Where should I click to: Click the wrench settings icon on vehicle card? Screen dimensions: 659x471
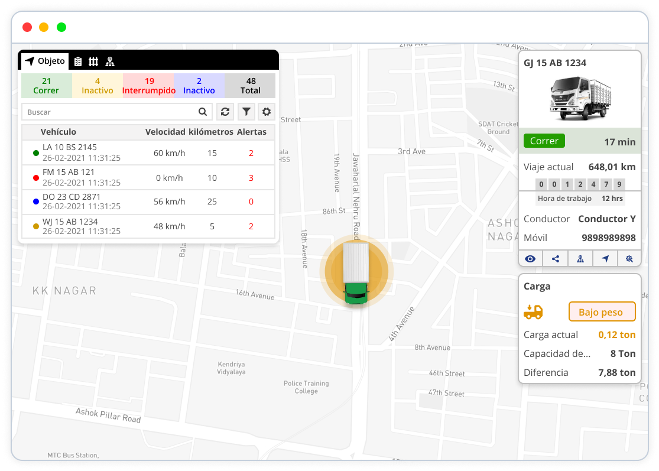[x=629, y=258]
